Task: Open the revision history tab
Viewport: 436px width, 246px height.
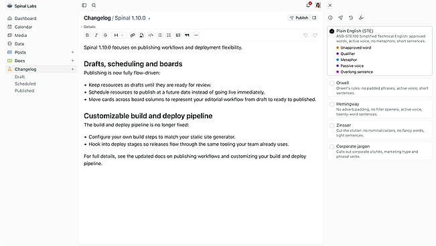Action: point(351,18)
